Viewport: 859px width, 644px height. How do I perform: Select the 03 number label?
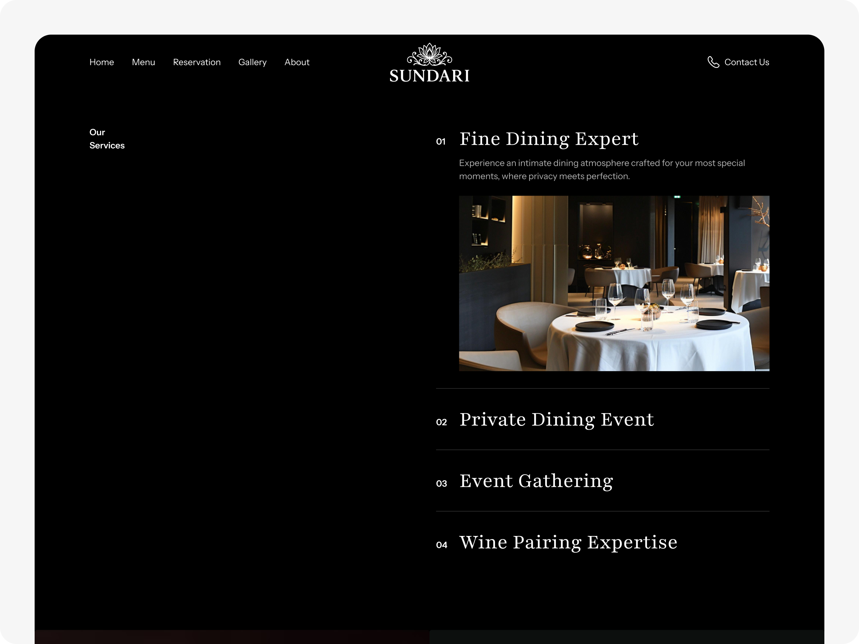pyautogui.click(x=442, y=484)
